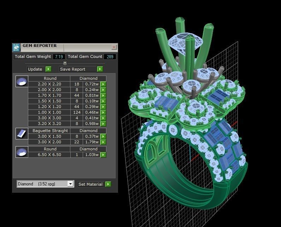Click the first Round diamond gem thumbnail
This screenshot has height=227, width=281.
pos(22,82)
